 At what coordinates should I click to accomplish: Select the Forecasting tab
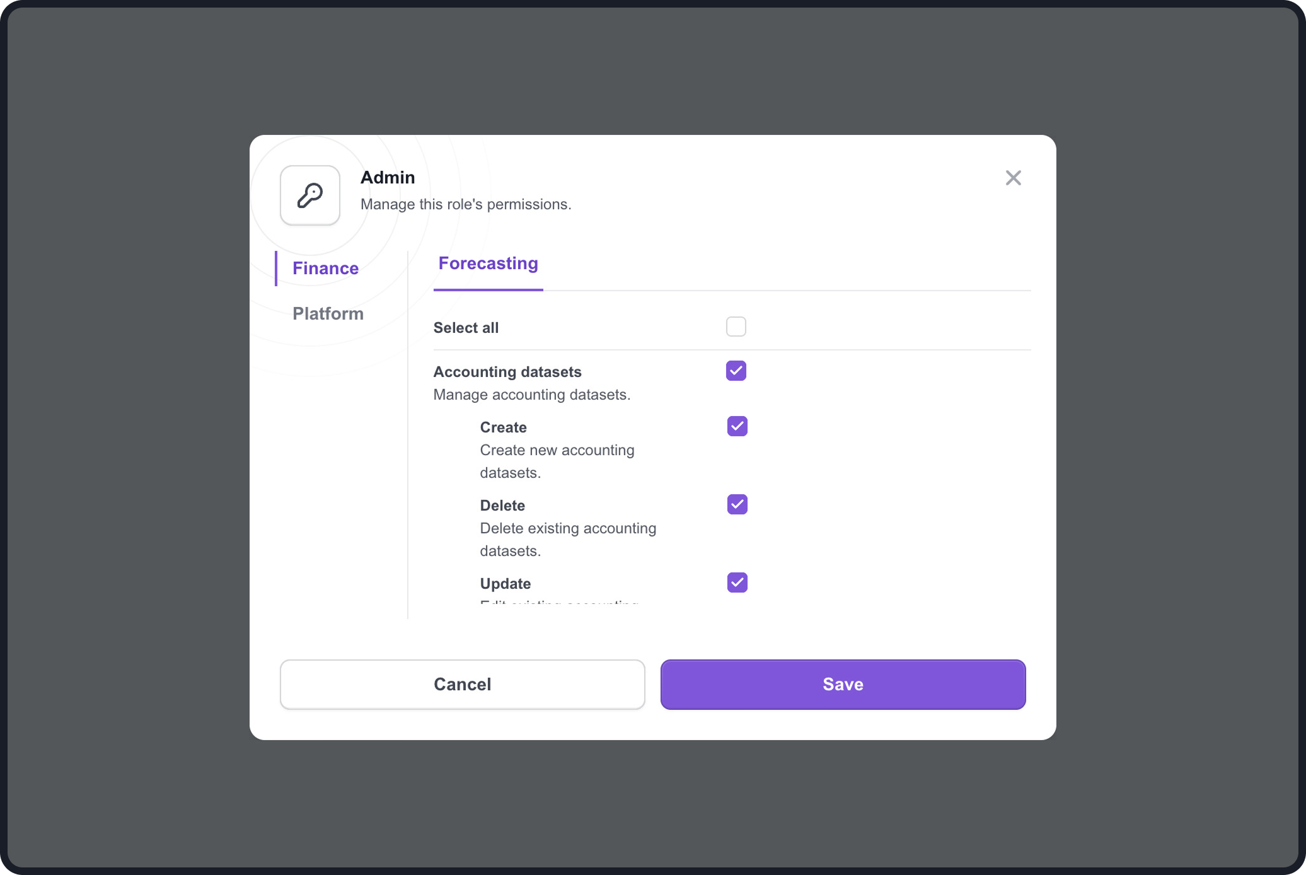pos(488,264)
